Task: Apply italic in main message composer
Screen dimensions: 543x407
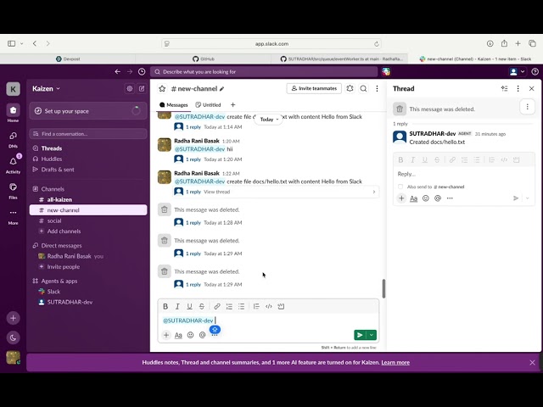Action: tap(177, 306)
